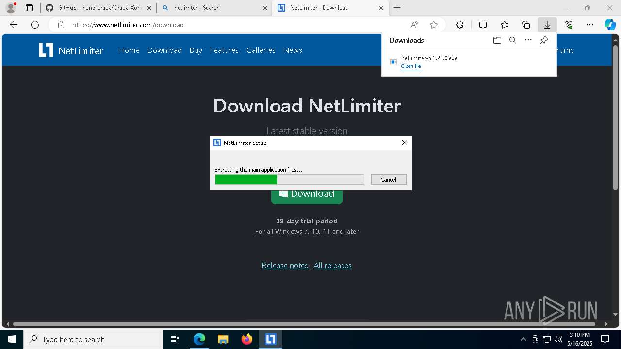Launch the Copilot sidebar icon
This screenshot has height=349, width=621.
click(610, 25)
